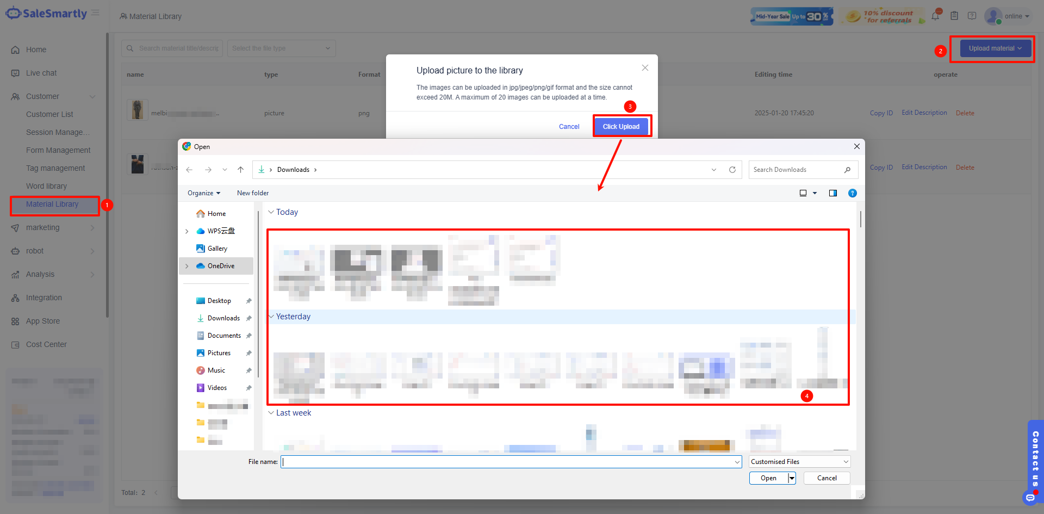Open the Upload material dropdown
This screenshot has height=514, width=1044.
point(996,48)
